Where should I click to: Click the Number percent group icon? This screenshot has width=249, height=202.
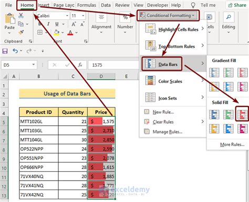click(x=125, y=17)
